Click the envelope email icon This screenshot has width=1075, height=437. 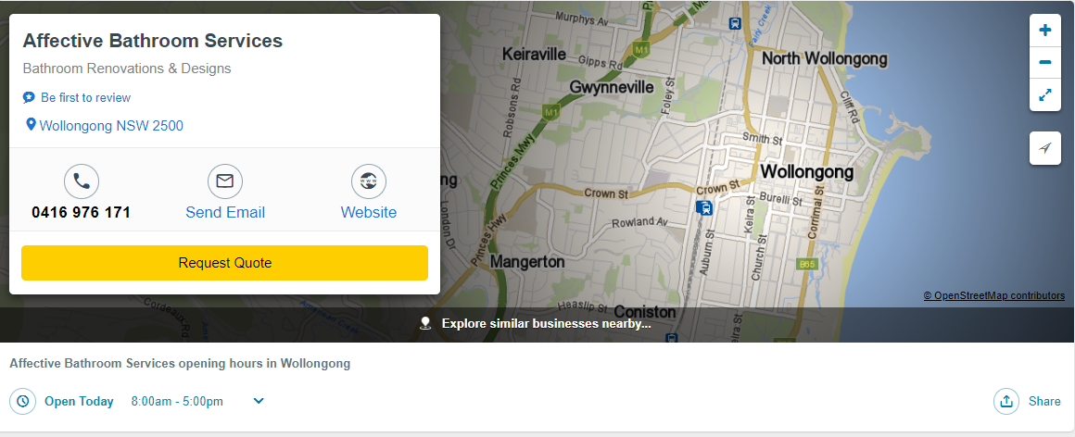click(225, 181)
